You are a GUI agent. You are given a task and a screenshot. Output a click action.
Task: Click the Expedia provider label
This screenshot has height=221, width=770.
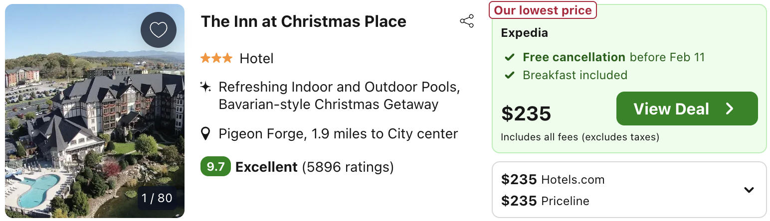click(524, 33)
